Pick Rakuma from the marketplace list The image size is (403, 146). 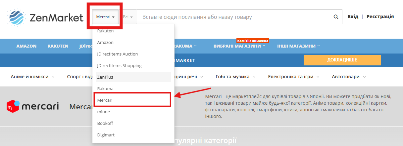coord(133,89)
